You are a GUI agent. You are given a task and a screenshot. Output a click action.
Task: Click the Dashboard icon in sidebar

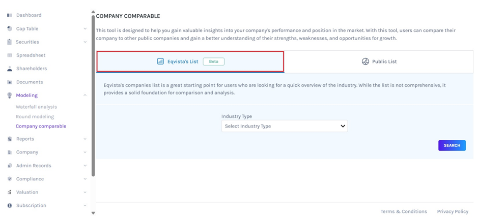pos(10,15)
